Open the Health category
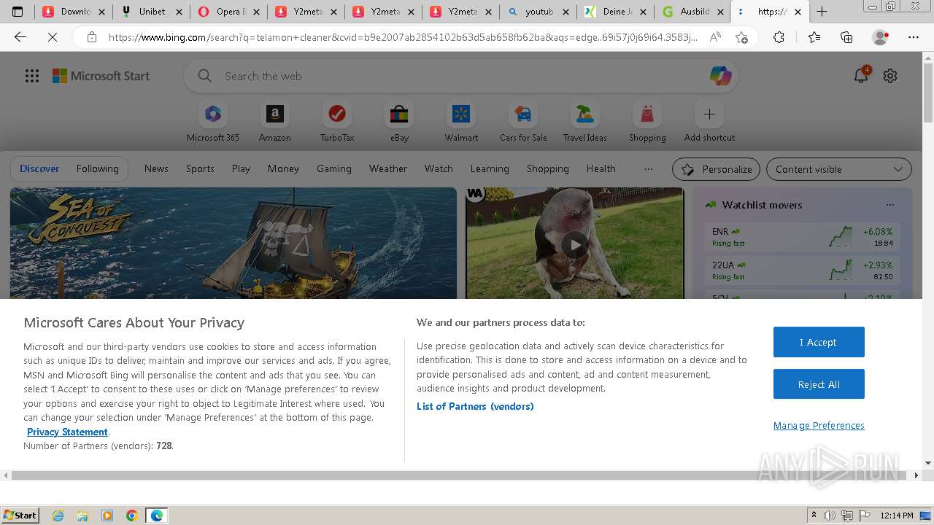Viewport: 934px width, 525px height. click(x=601, y=168)
